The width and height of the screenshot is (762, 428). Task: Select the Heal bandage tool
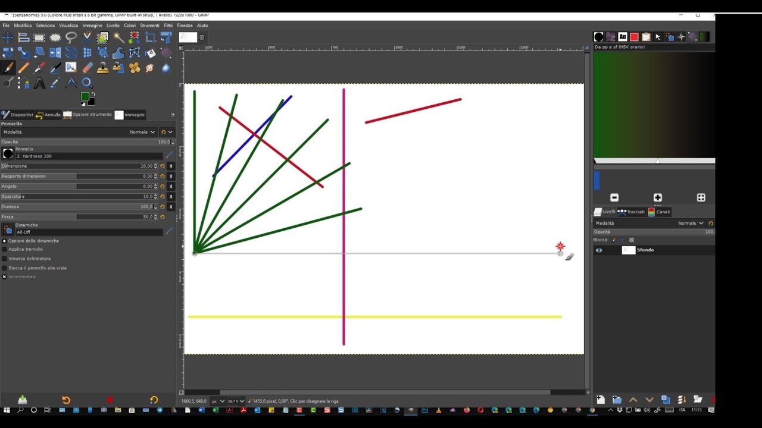coord(135,68)
